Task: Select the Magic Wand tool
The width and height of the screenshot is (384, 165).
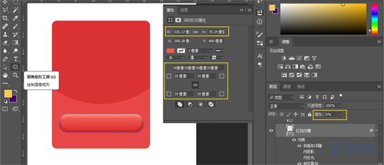Action: 15,10
